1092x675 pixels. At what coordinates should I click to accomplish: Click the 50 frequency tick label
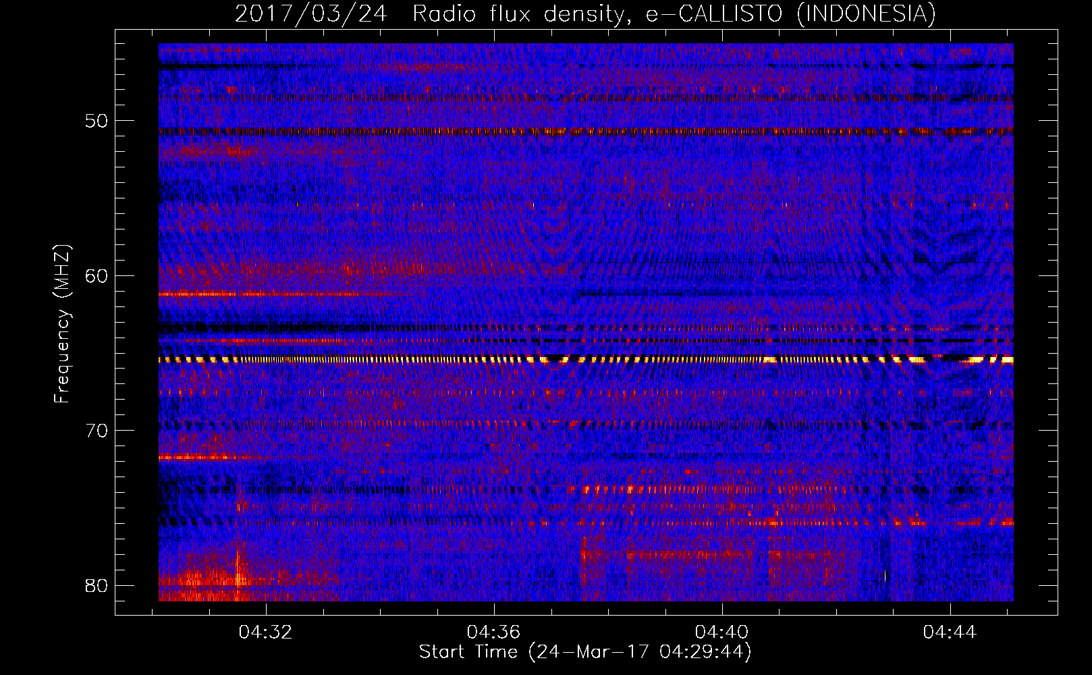pos(97,121)
